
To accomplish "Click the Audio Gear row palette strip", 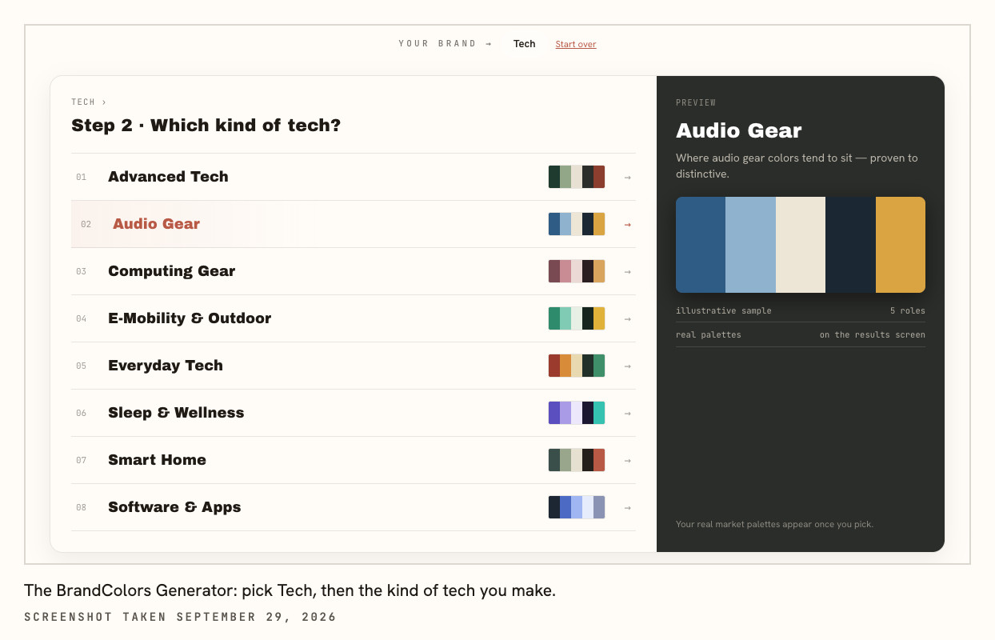I will click(x=577, y=224).
